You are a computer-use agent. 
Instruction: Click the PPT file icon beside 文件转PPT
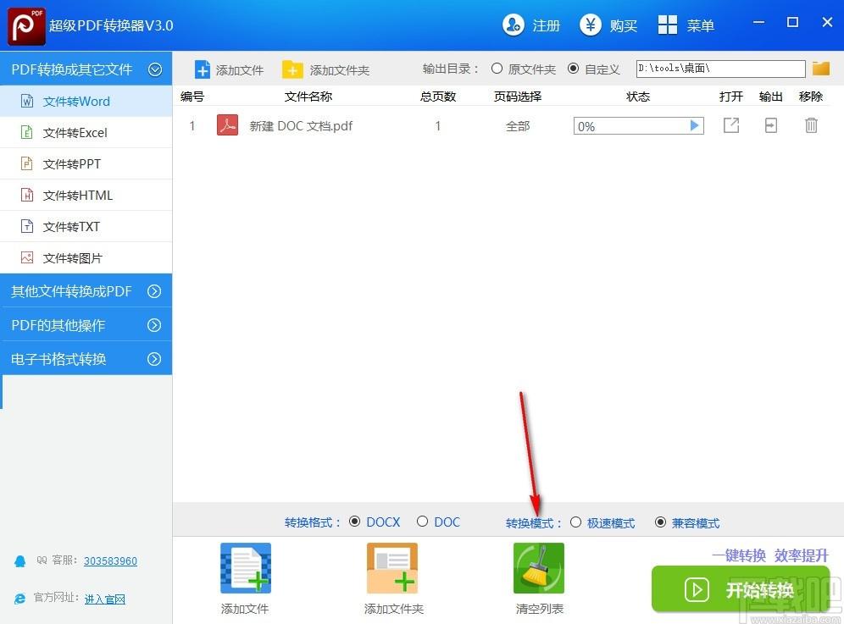point(26,163)
